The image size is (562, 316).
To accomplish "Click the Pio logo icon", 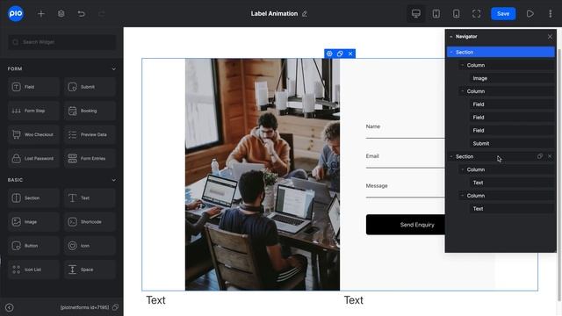I will click(16, 14).
